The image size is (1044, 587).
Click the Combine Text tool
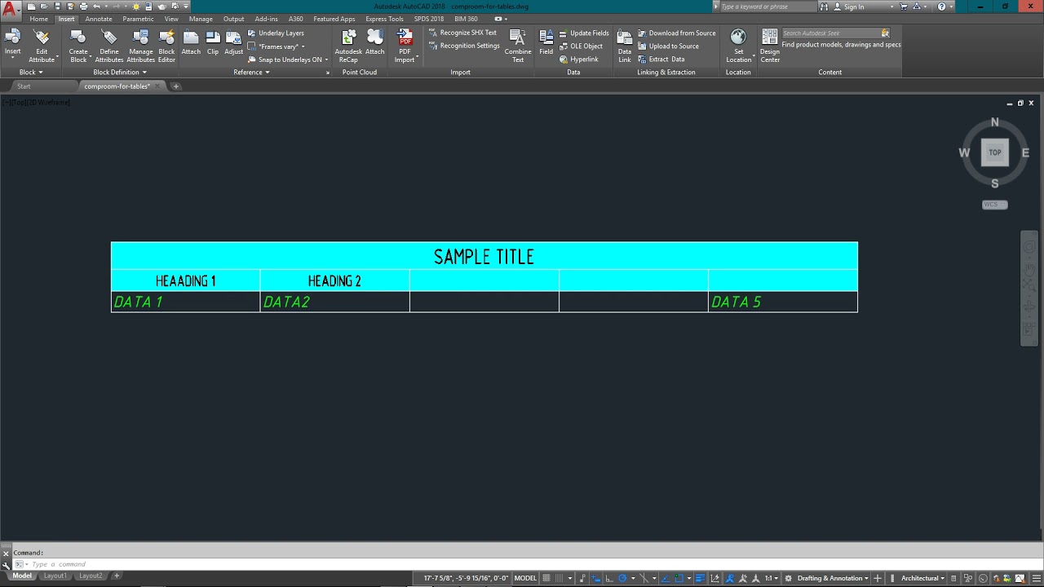[x=518, y=46]
